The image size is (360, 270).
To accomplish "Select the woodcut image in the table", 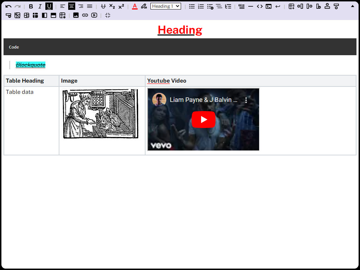I will (101, 114).
